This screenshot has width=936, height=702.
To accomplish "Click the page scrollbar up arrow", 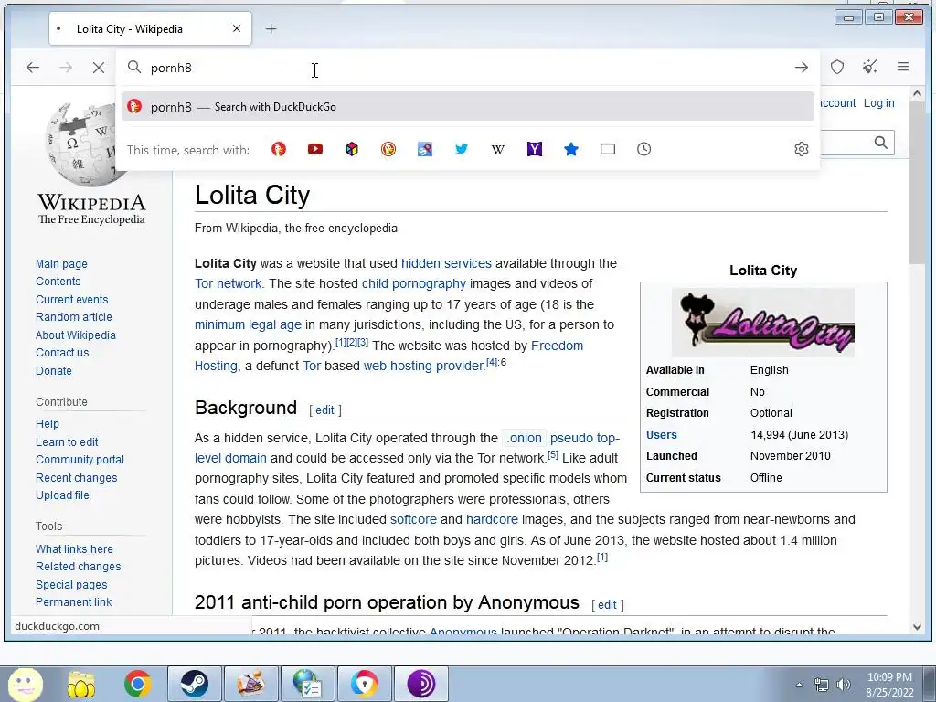I will [x=918, y=94].
